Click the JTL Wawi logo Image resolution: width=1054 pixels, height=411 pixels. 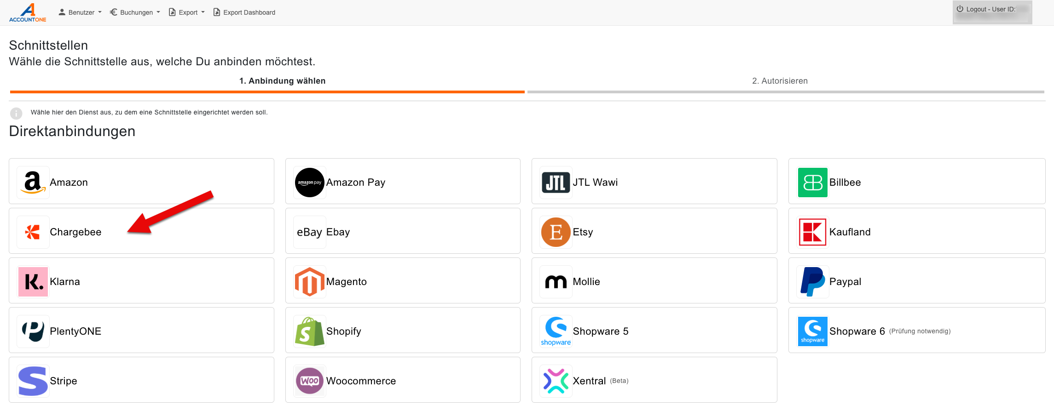(556, 183)
